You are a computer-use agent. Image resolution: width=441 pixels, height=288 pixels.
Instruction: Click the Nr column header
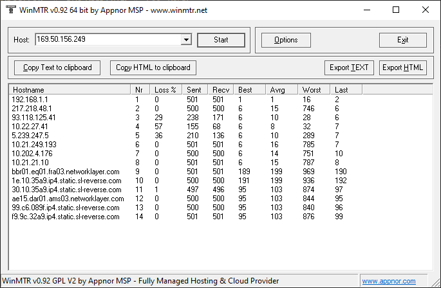point(140,89)
